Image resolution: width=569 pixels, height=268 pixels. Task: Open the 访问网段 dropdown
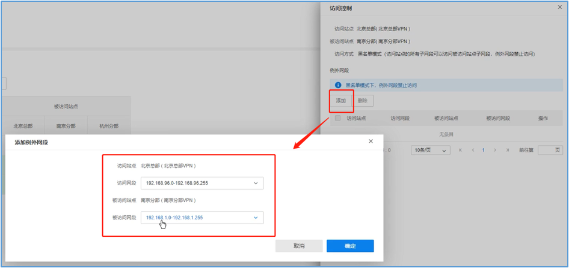pyautogui.click(x=202, y=183)
